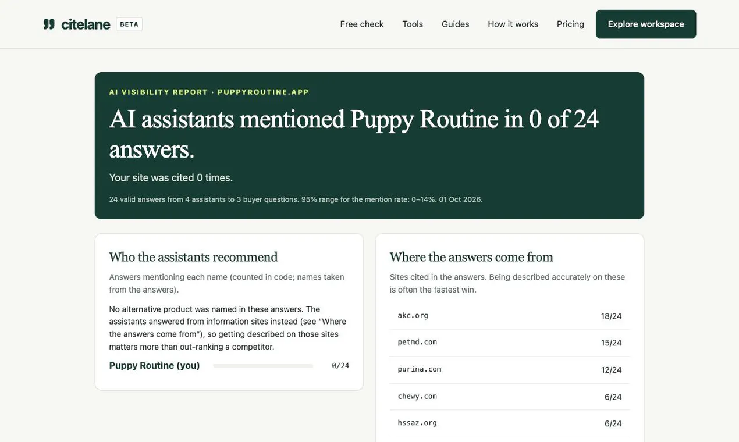Select the hssaz.org row
This screenshot has height=442, width=739.
click(510, 423)
